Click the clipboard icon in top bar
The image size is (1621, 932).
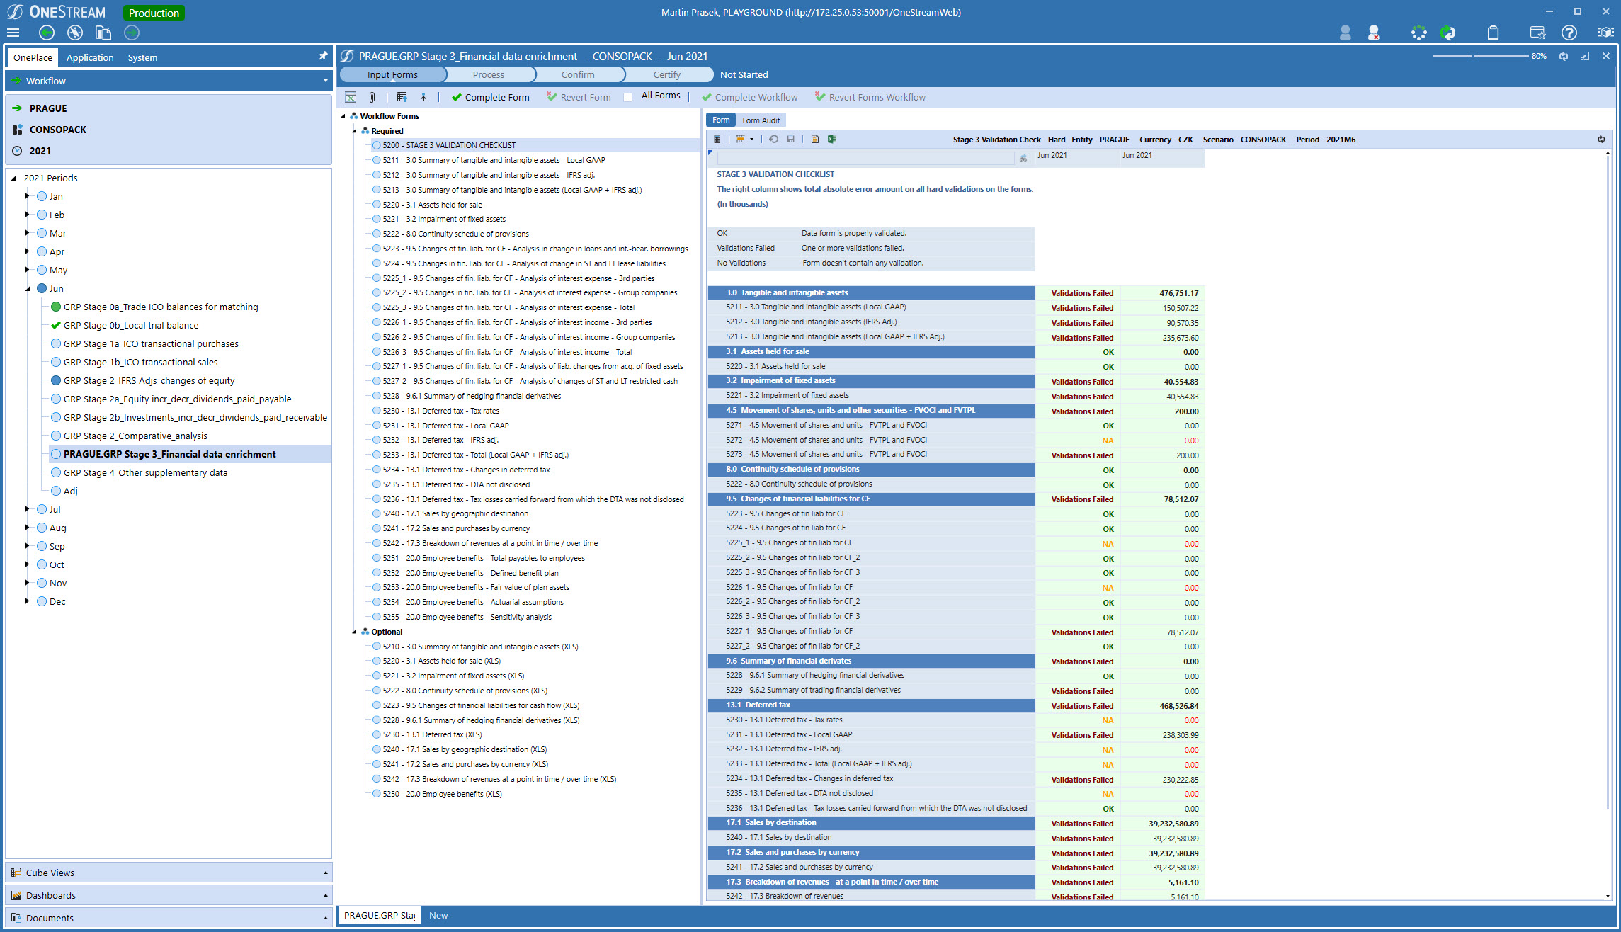[1493, 33]
